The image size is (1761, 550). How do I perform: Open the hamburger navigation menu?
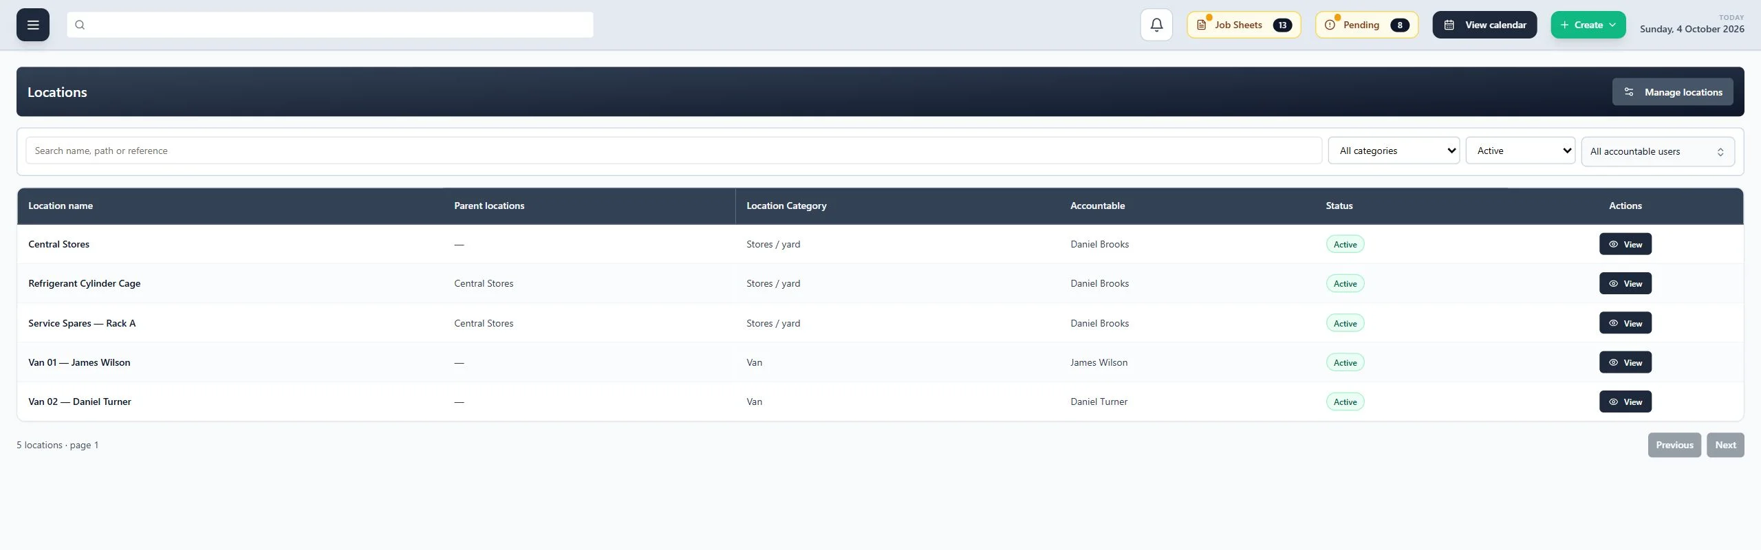(33, 25)
